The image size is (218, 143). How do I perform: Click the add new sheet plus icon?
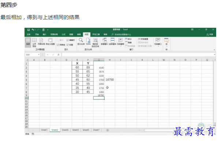(108, 130)
